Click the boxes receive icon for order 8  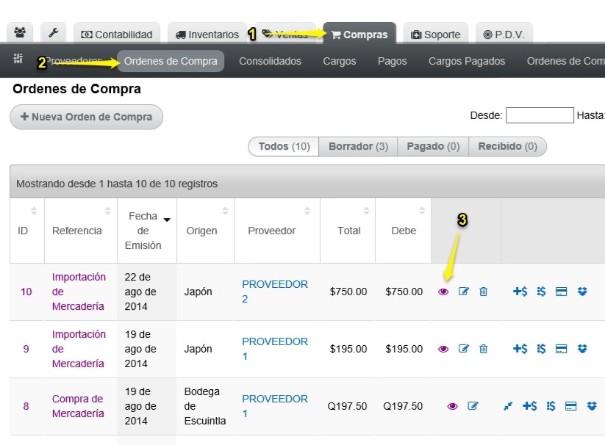592,406
